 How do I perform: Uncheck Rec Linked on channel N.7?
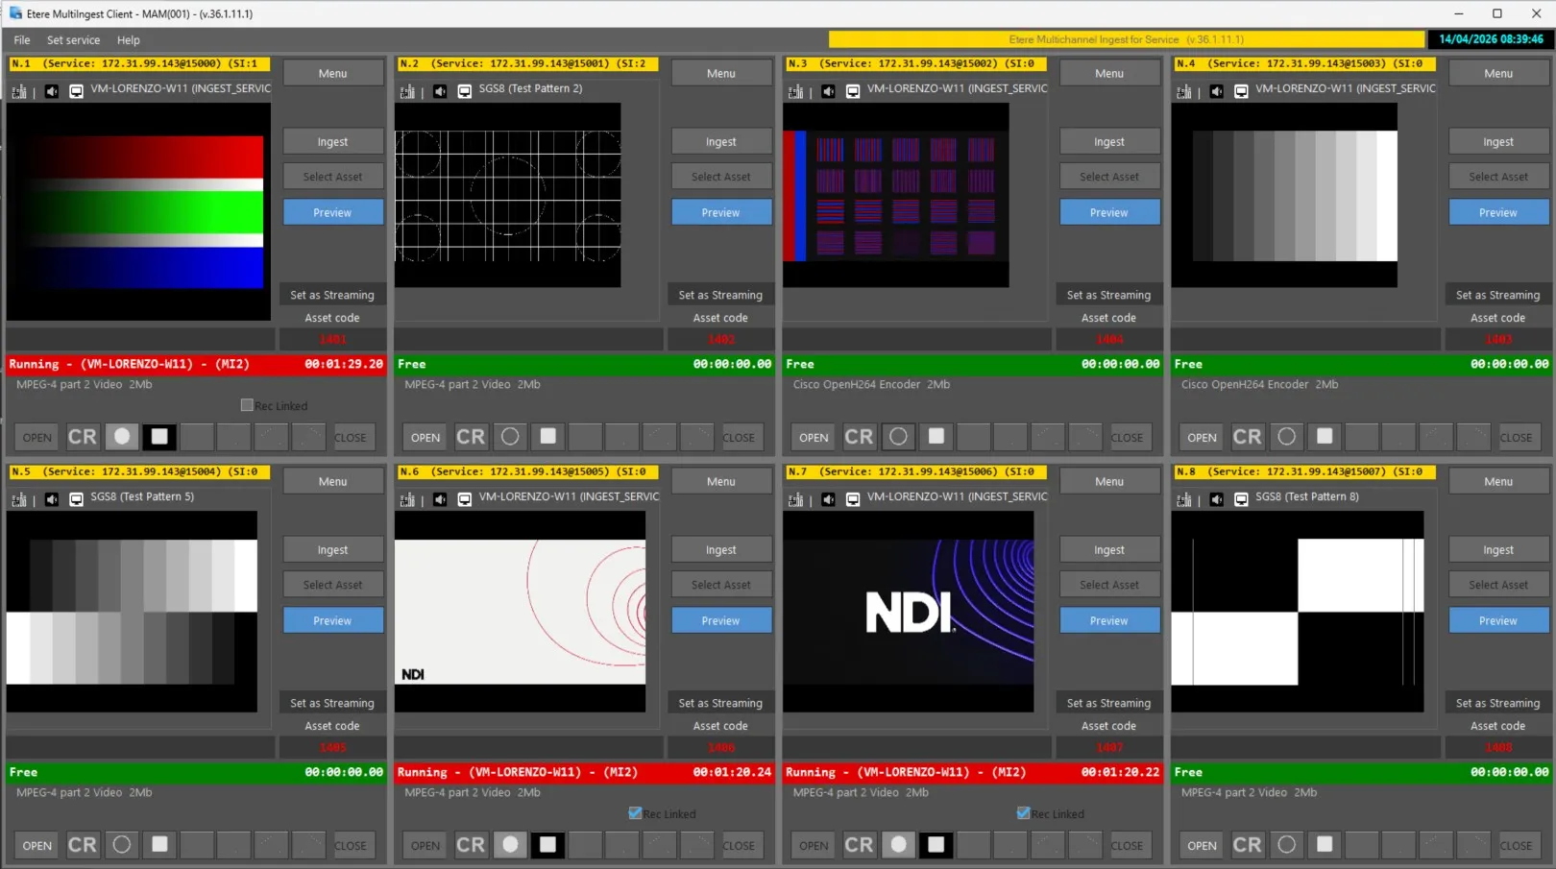pos(1023,813)
